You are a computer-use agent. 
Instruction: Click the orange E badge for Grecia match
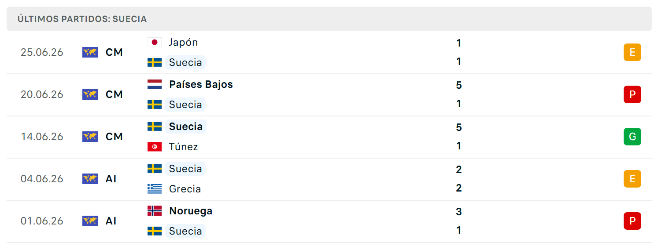click(x=632, y=179)
